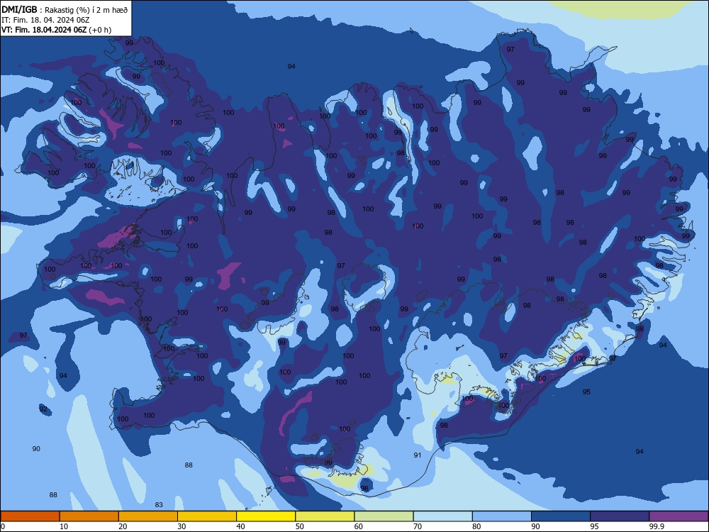This screenshot has width=709, height=532.
Task: Click the '30' legend tick label
Action: pyautogui.click(x=182, y=526)
